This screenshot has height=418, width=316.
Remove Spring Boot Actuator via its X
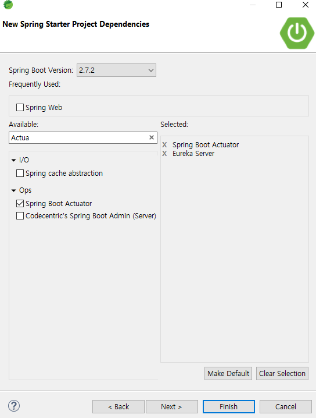pos(164,145)
